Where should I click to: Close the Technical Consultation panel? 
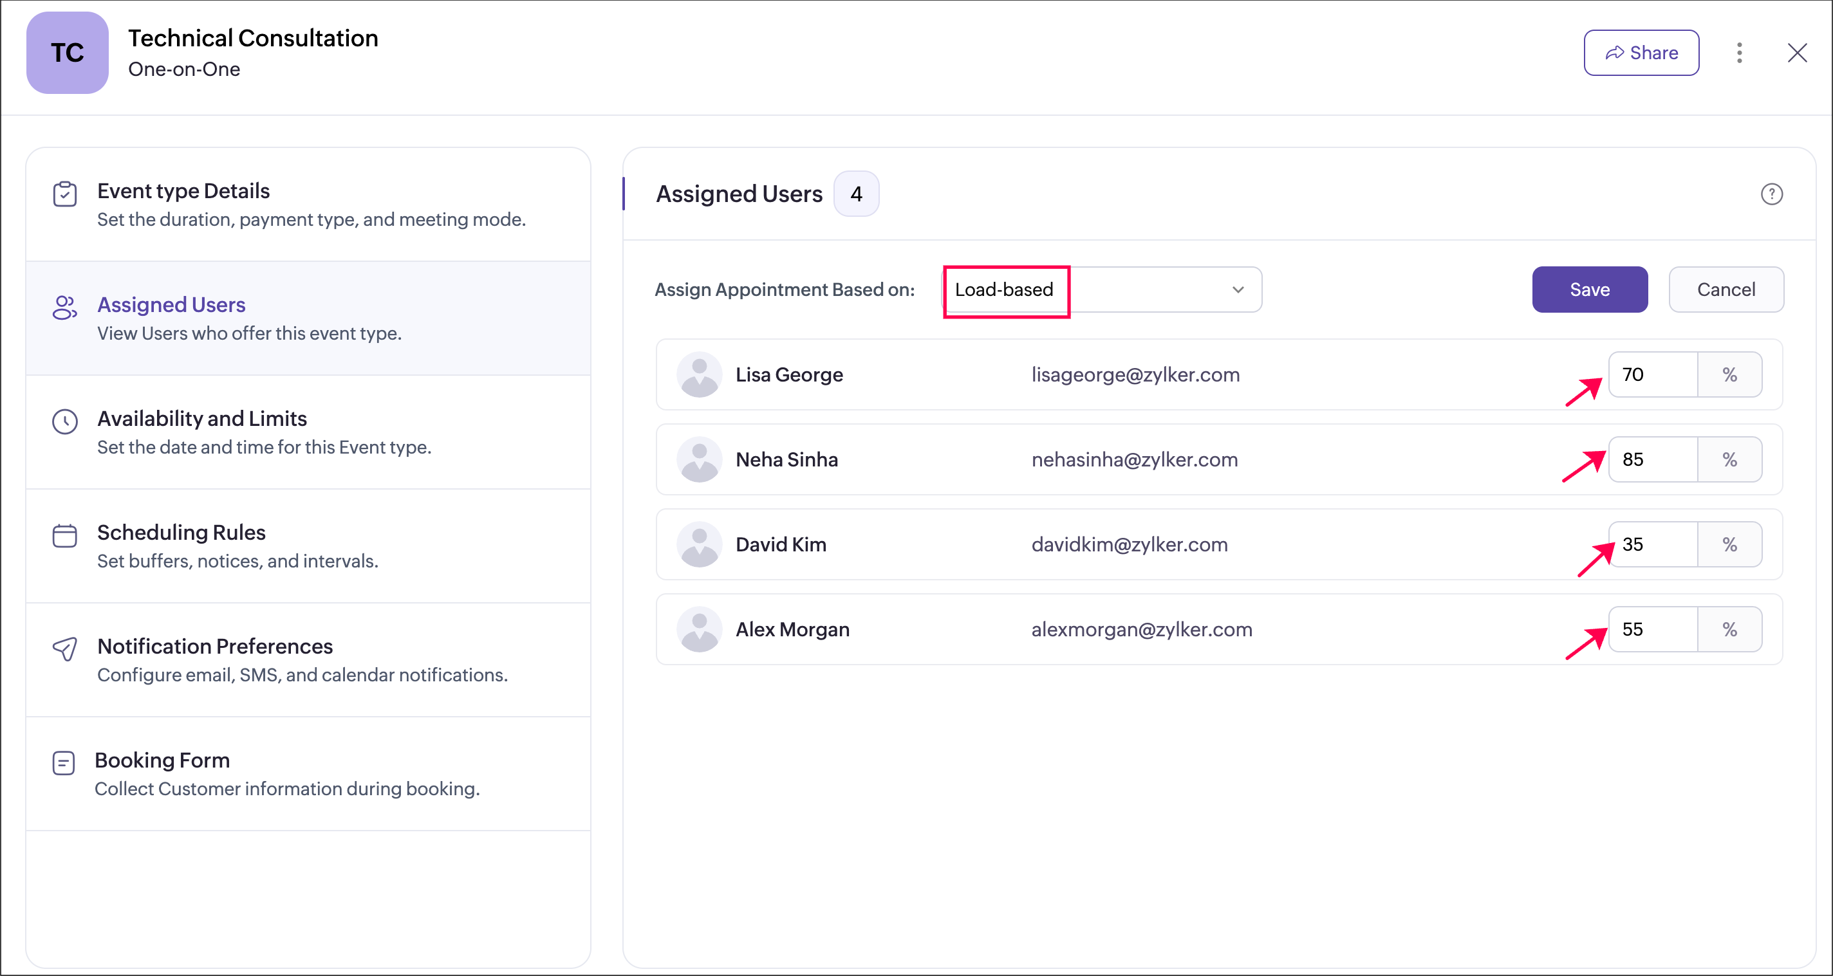[x=1797, y=53]
